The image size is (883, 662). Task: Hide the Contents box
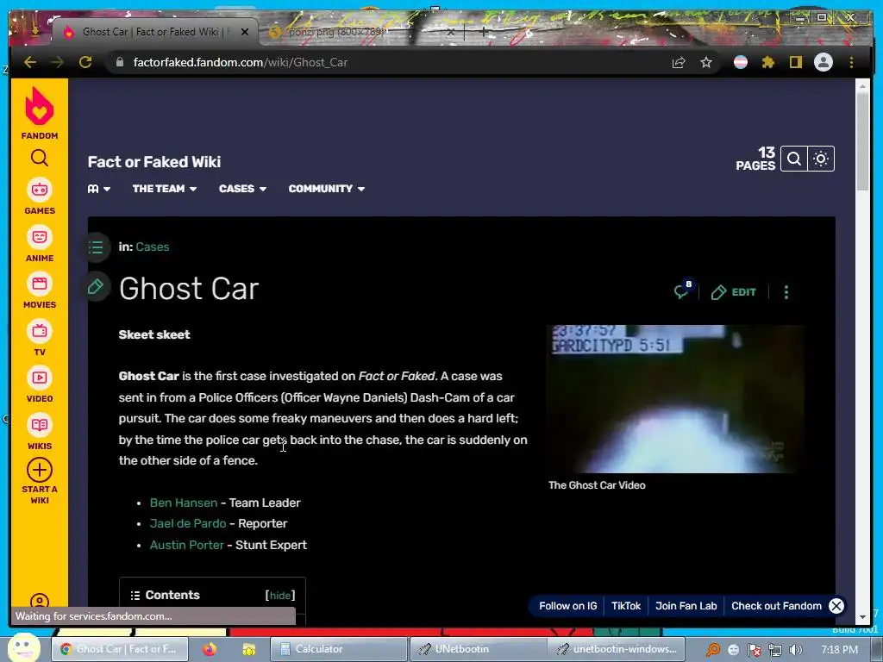click(280, 596)
